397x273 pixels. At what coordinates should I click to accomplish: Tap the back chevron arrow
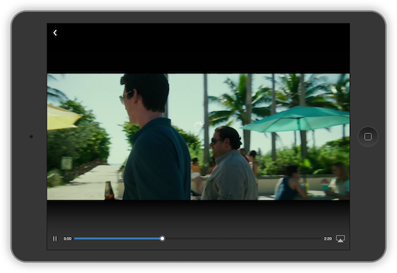coord(55,33)
